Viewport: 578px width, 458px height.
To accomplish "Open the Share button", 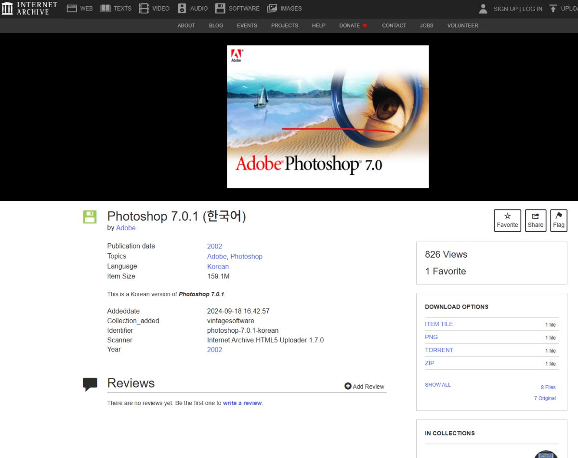I will 535,221.
